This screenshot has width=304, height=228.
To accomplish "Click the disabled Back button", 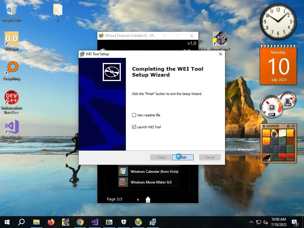I will [x=161, y=157].
